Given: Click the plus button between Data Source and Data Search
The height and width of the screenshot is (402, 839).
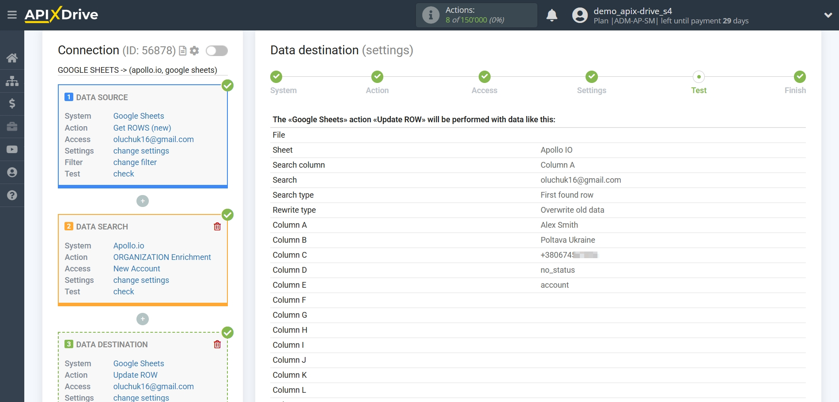Looking at the screenshot, I should tap(142, 201).
